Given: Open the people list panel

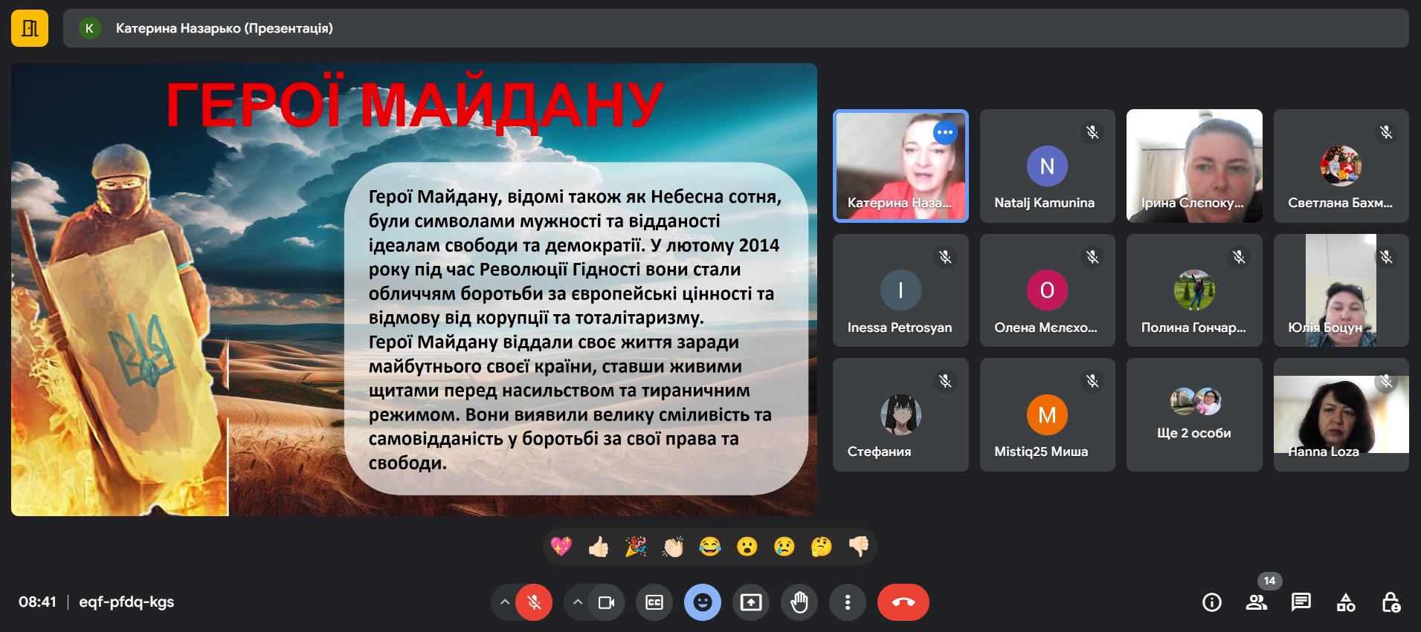Looking at the screenshot, I should click(1256, 602).
